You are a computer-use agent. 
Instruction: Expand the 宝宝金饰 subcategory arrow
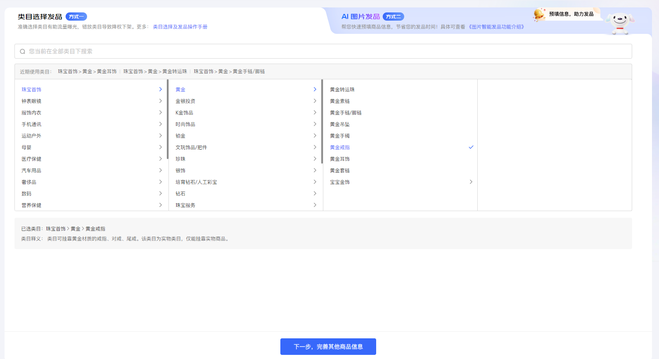click(x=471, y=182)
